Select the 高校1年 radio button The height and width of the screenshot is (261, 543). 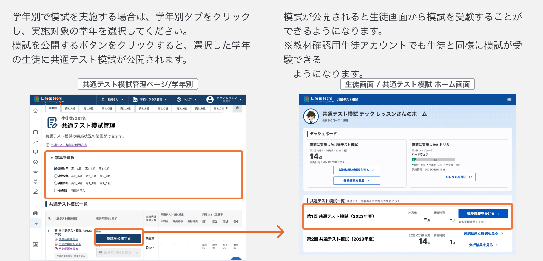click(55, 169)
